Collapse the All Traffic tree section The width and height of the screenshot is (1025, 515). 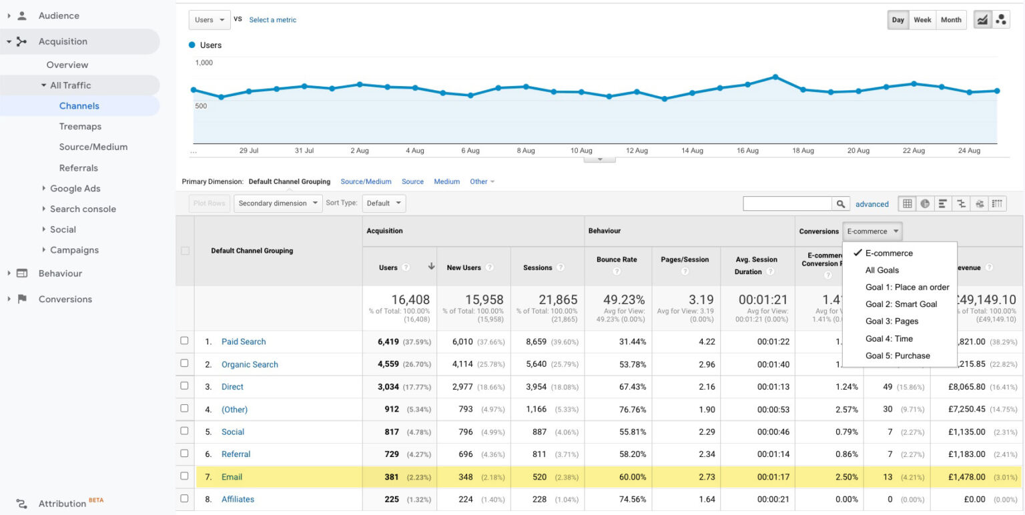point(44,85)
